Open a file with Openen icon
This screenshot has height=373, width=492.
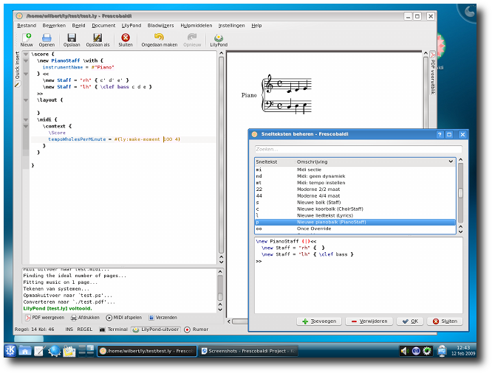tap(47, 40)
